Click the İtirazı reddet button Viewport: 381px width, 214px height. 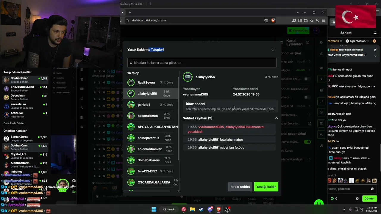pos(240,187)
